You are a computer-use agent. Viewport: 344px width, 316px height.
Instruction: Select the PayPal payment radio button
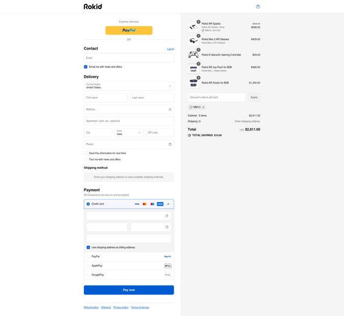tap(88, 256)
